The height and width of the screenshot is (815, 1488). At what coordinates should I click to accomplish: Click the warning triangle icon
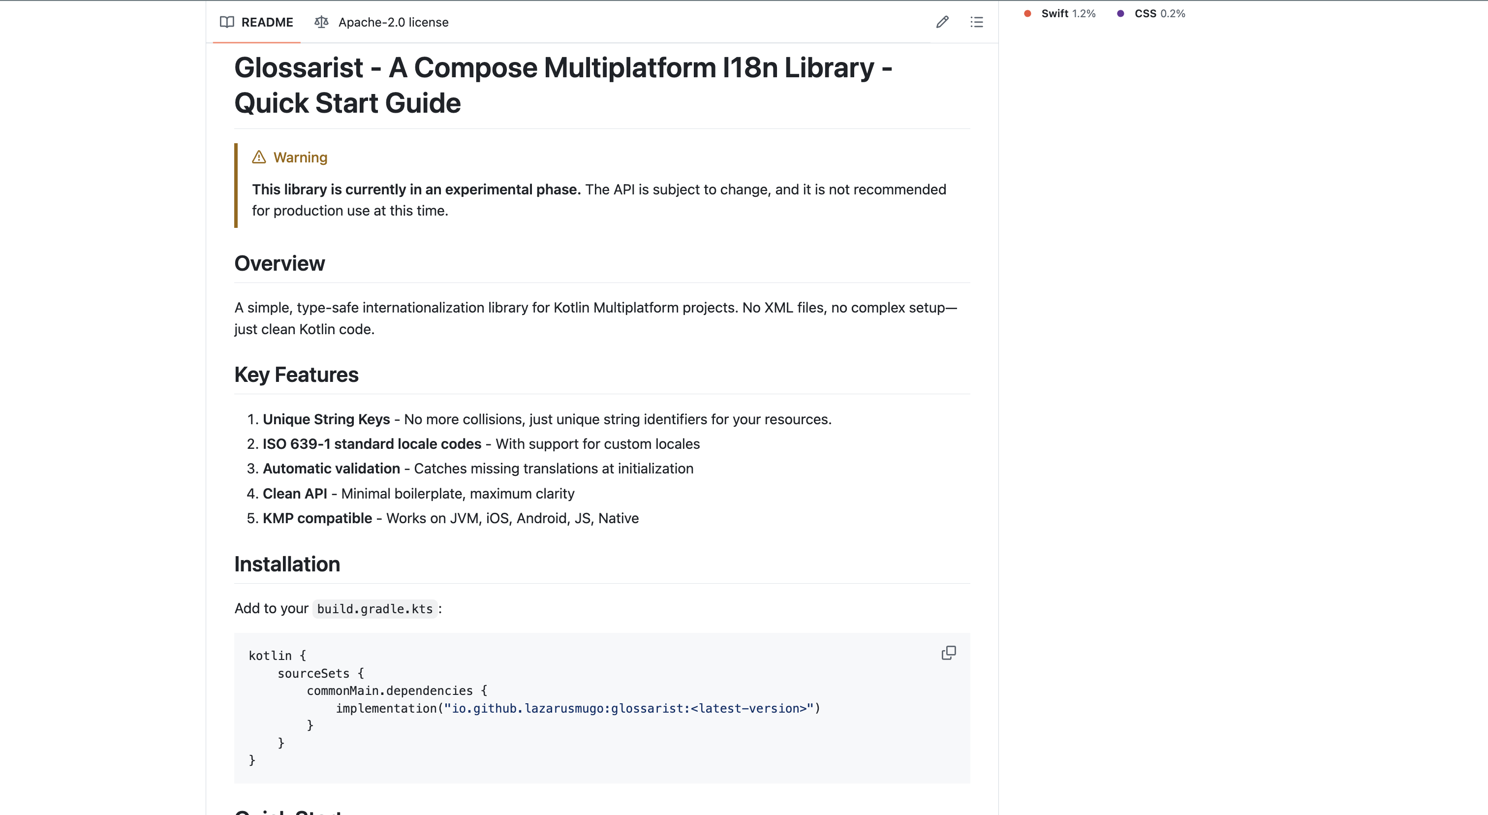coord(259,157)
